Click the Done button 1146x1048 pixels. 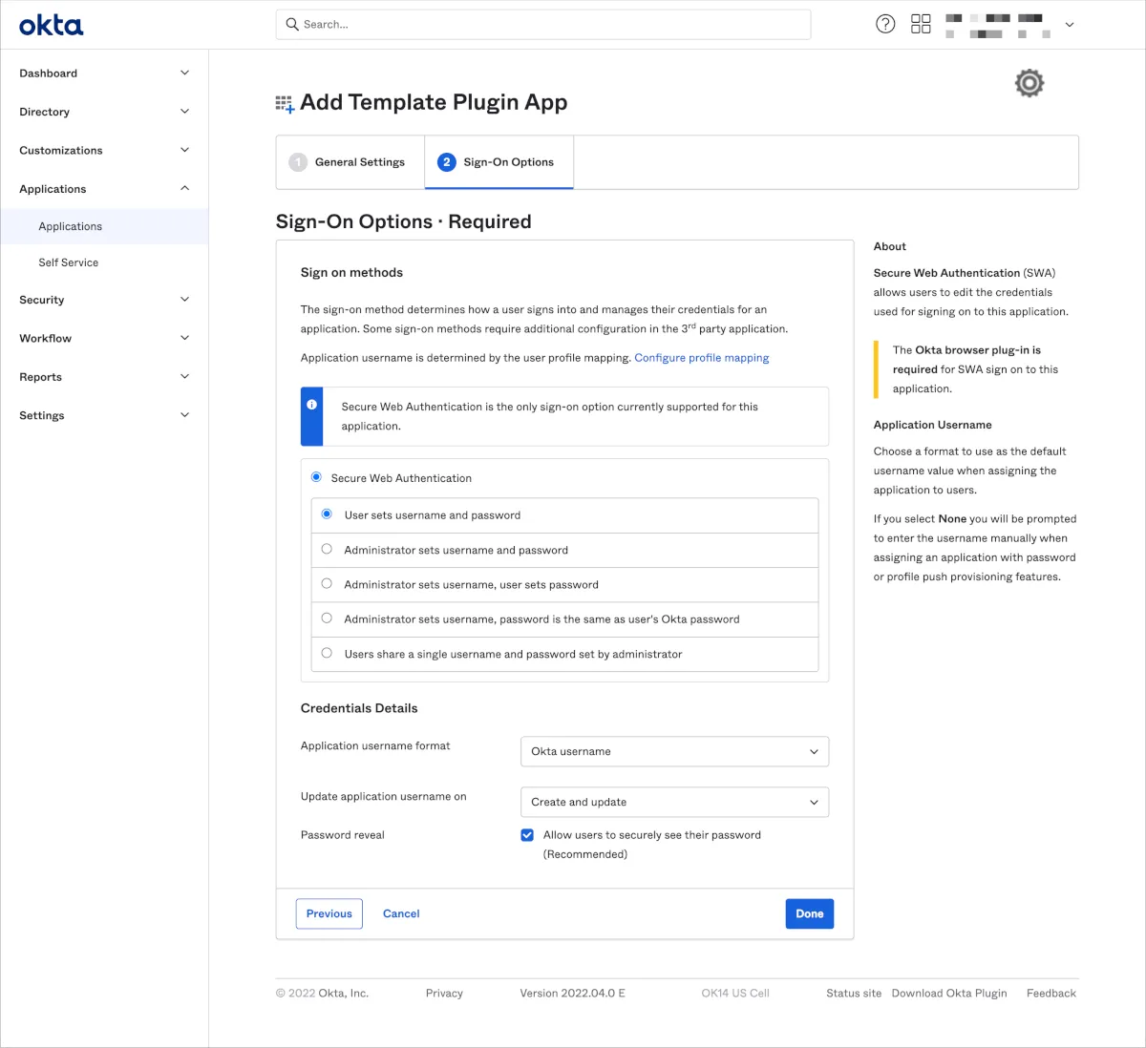(x=809, y=913)
